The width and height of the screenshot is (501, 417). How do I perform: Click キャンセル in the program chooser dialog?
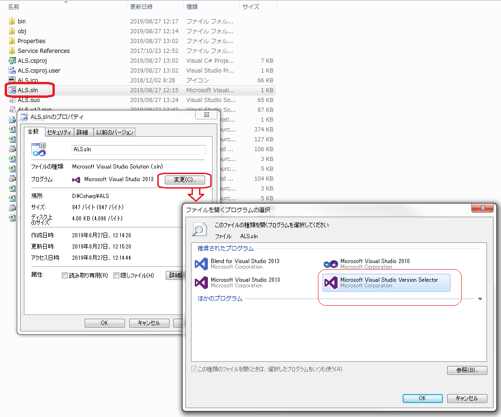(x=467, y=398)
